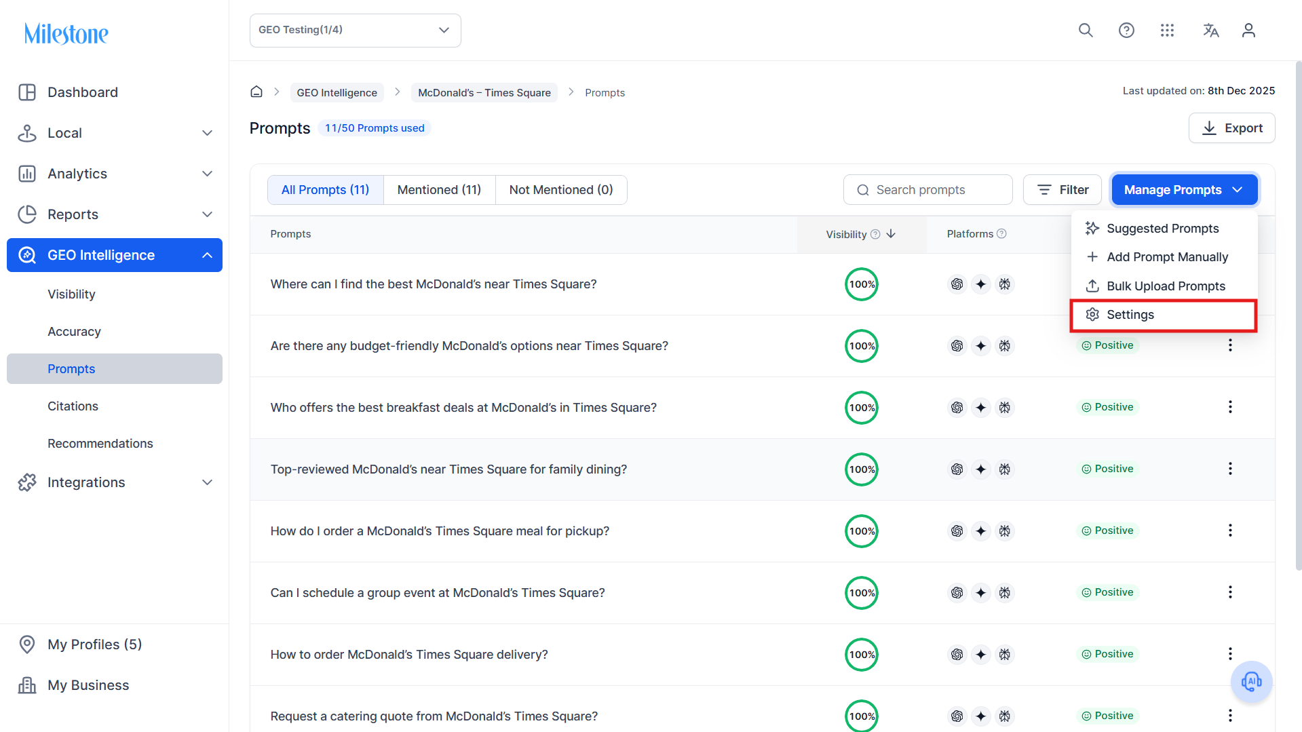Open the help question-mark icon
1302x732 pixels.
1126,31
